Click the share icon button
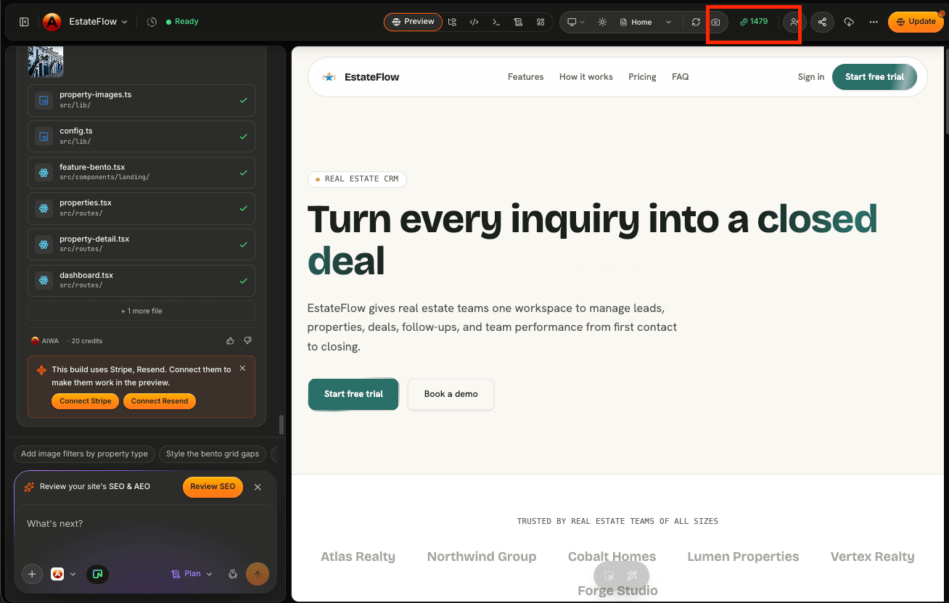 click(x=822, y=22)
